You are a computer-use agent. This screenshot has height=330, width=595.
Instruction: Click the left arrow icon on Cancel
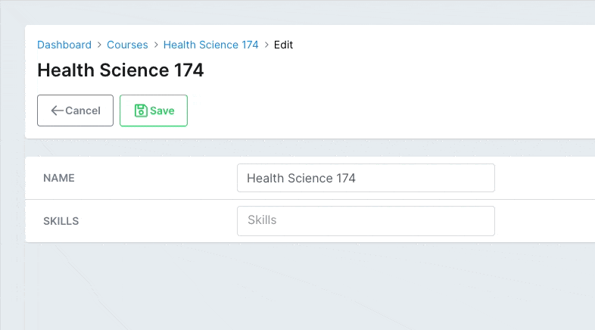(58, 111)
